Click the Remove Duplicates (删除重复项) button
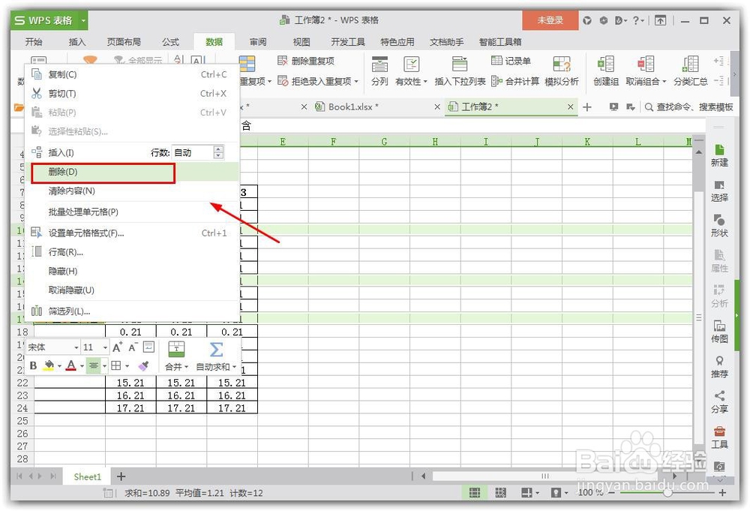 306,61
